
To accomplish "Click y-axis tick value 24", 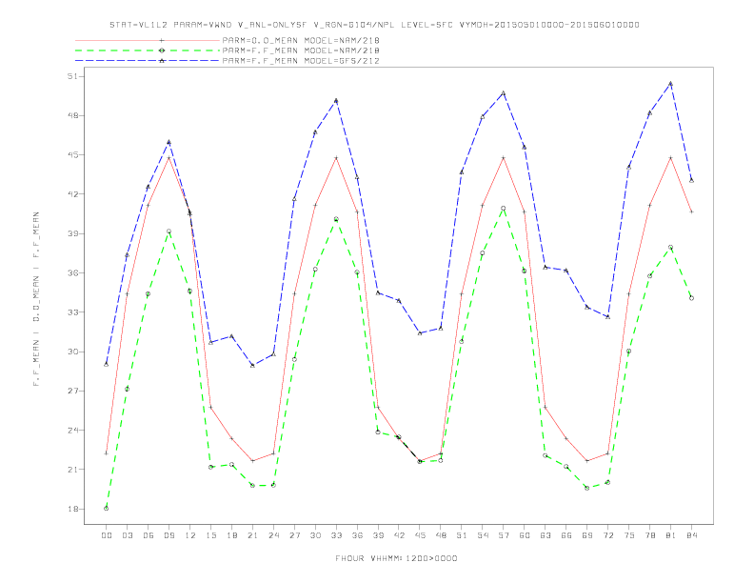I will 72,430.
